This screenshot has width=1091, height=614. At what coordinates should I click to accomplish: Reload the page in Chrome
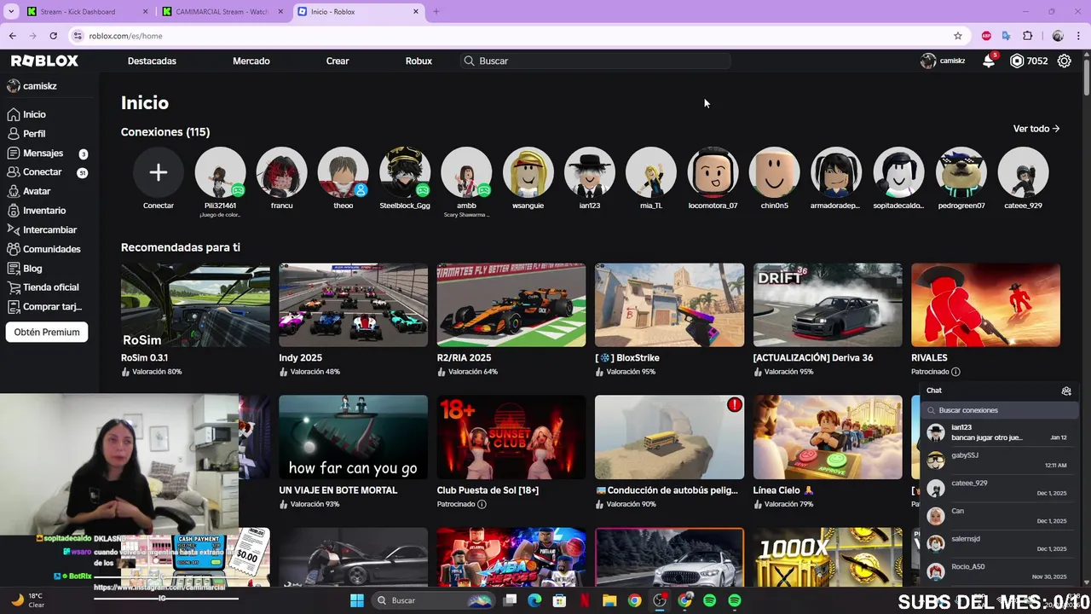pos(53,36)
